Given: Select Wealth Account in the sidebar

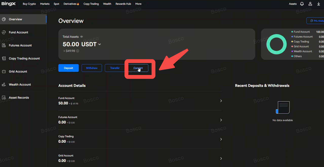Looking at the screenshot, I should point(20,84).
